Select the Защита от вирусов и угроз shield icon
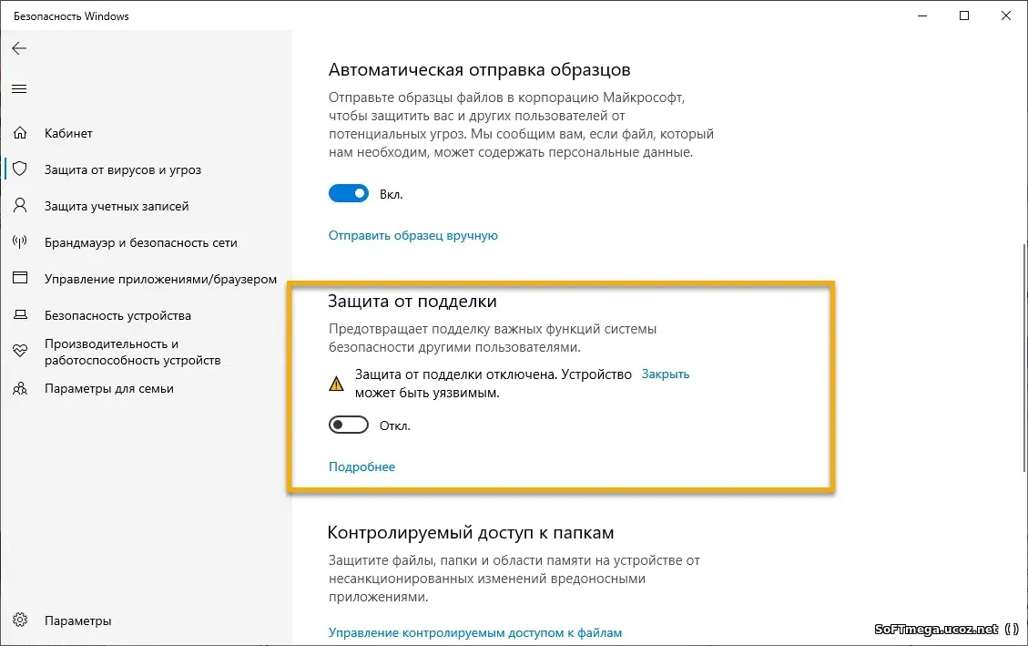This screenshot has height=646, width=1028. tap(20, 169)
